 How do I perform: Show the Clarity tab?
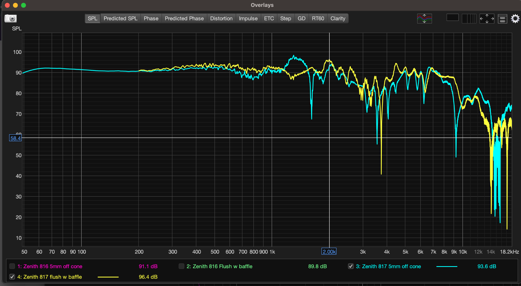[338, 18]
